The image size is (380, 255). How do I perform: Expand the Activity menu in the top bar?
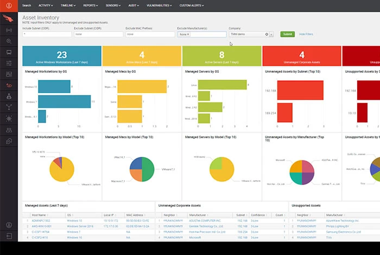[x=46, y=5]
